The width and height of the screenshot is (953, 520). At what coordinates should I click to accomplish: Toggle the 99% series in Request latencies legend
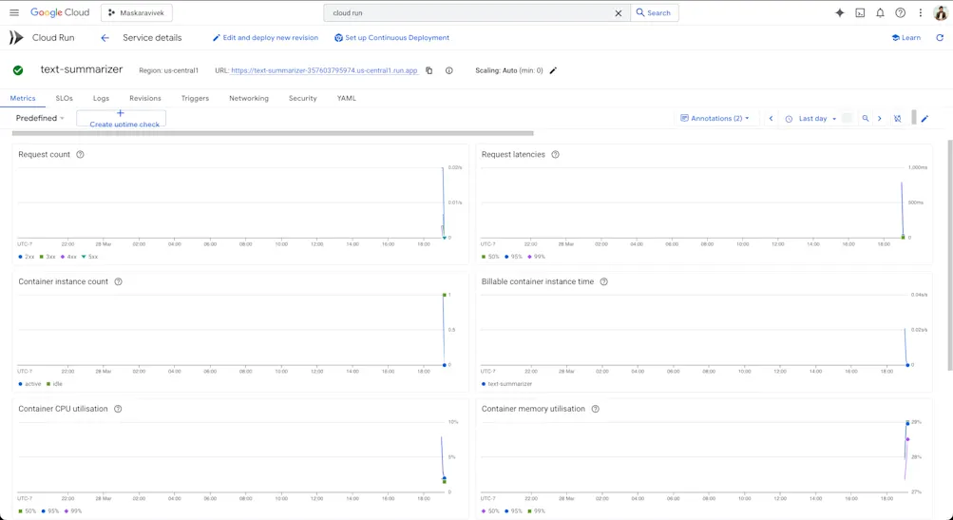point(536,257)
